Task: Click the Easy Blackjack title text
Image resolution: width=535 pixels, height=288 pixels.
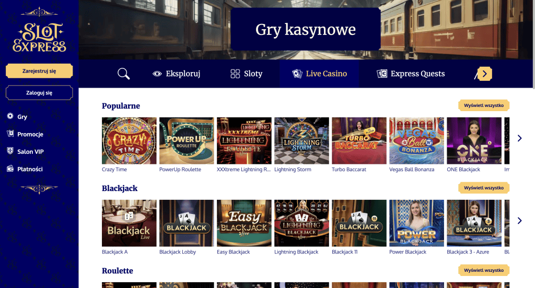Action: coord(234,252)
